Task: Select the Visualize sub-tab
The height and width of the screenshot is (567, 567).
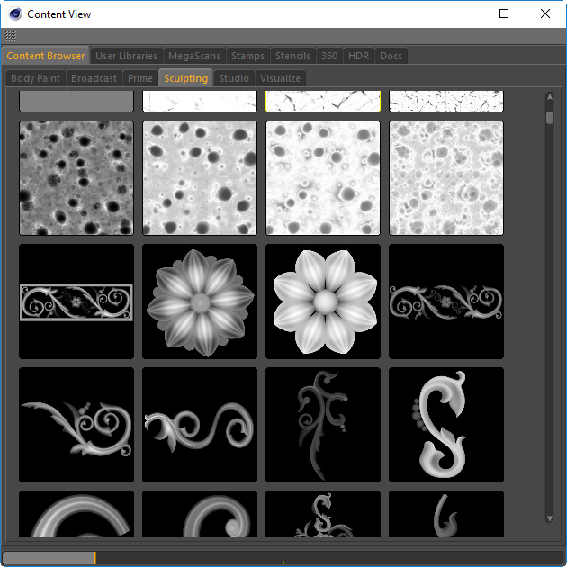Action: click(x=280, y=78)
